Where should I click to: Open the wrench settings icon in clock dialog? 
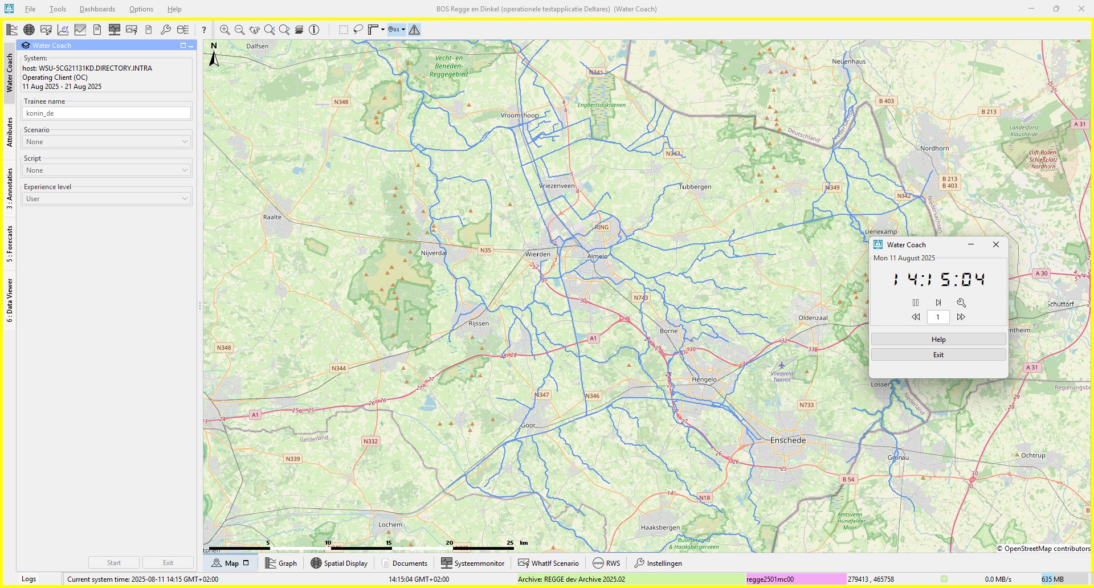[961, 303]
